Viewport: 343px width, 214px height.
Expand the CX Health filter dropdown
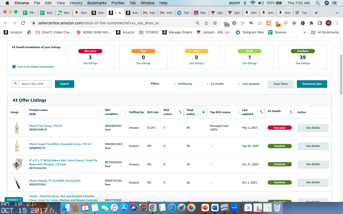pyautogui.click(x=215, y=84)
